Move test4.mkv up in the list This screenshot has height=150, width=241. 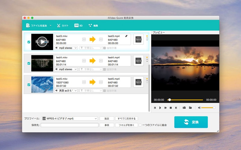click(147, 59)
